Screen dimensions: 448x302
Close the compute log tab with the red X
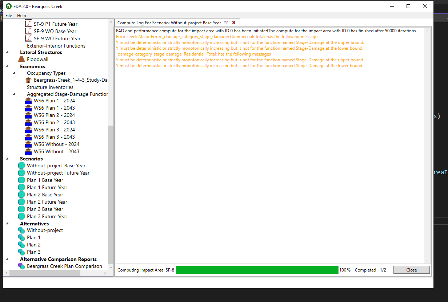[234, 22]
